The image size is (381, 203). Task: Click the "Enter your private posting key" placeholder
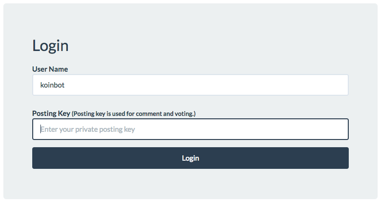pos(88,129)
